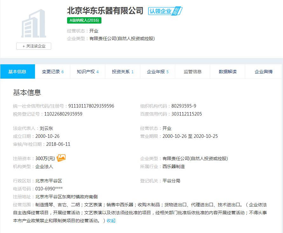Click organization code 80293595-9
Image resolution: width=283 pixels, height=233 pixels.
(x=184, y=106)
